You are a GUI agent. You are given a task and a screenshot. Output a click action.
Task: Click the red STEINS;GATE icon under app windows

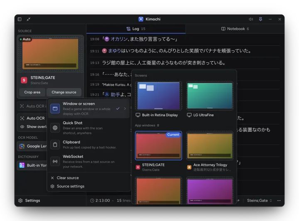pos(138,167)
